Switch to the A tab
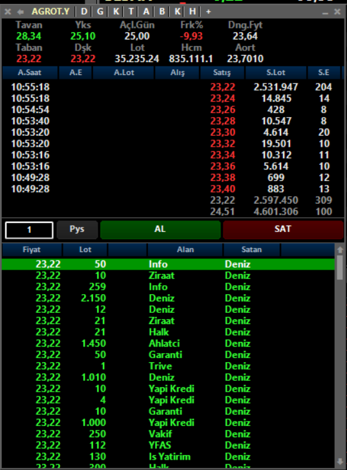The width and height of the screenshot is (347, 470). [x=146, y=12]
